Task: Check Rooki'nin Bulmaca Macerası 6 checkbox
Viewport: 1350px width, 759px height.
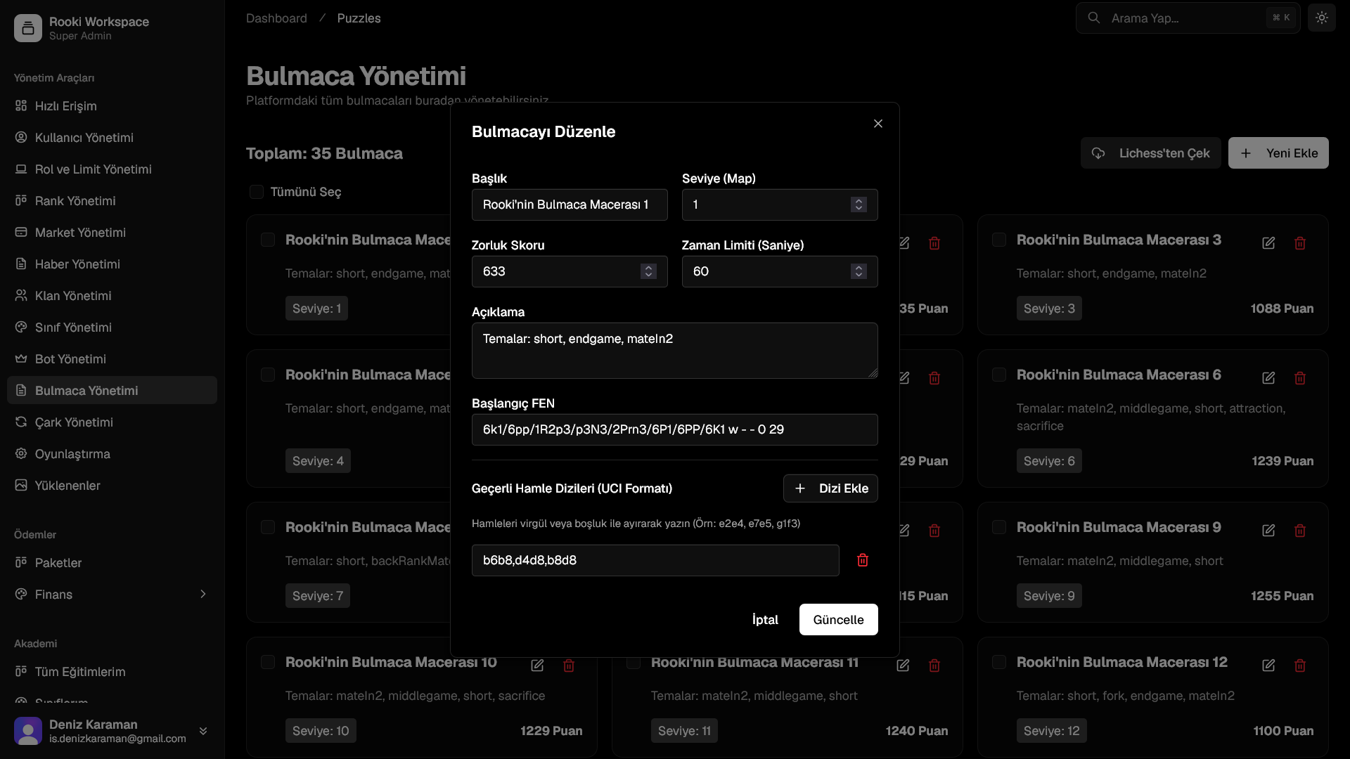Action: (x=999, y=375)
